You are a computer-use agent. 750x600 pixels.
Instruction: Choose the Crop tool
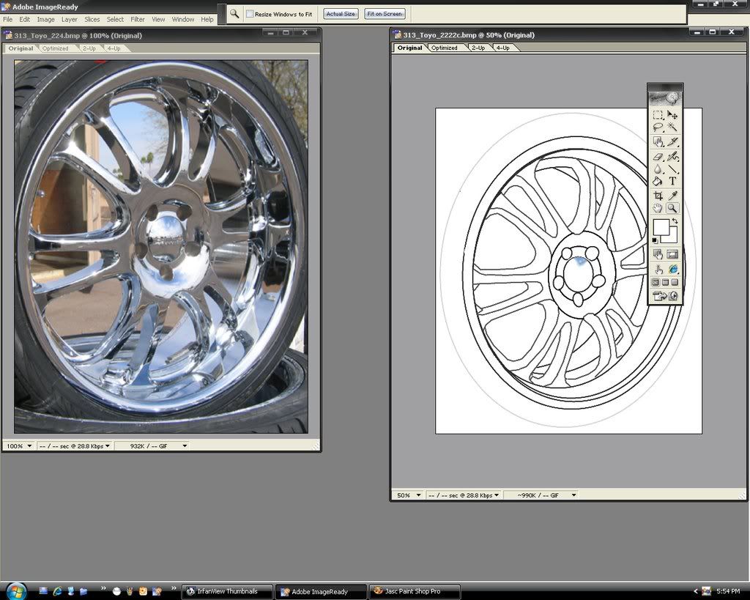click(658, 196)
